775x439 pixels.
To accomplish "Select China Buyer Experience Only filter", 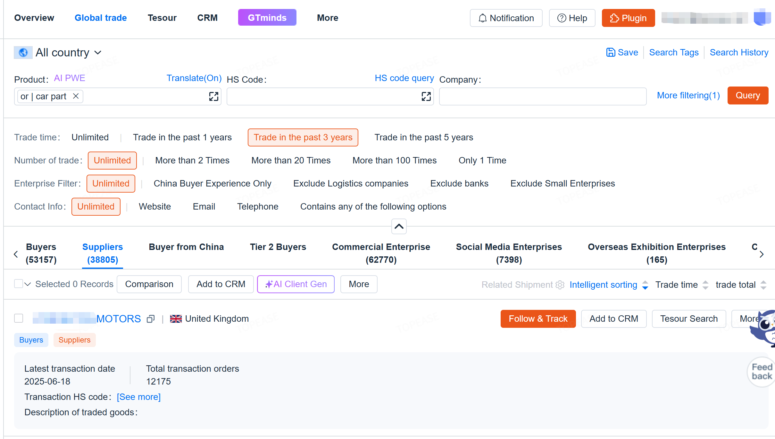I will click(213, 183).
